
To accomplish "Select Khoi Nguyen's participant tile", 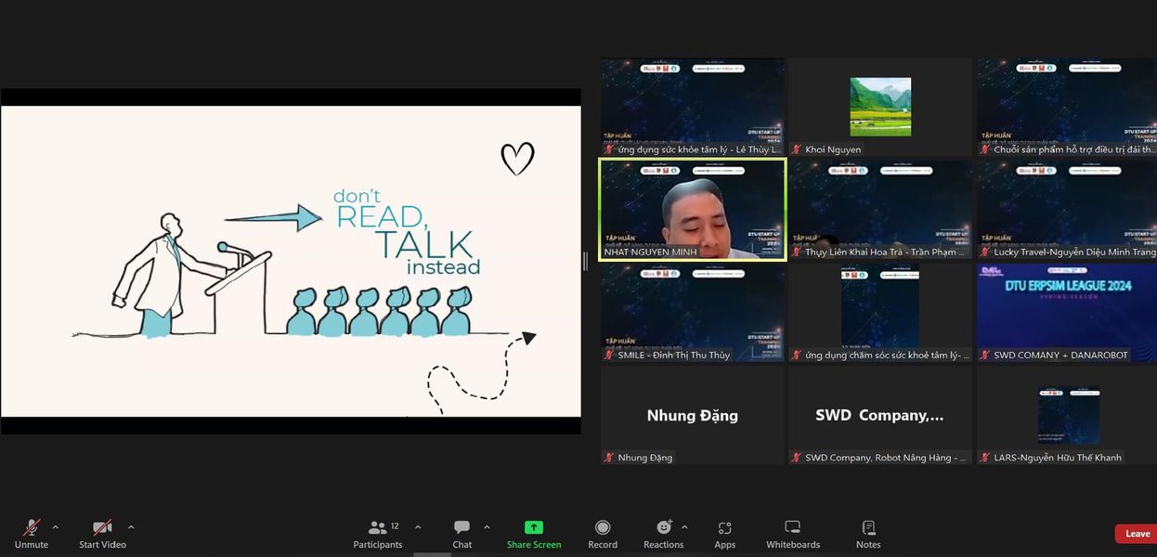I will (x=879, y=107).
